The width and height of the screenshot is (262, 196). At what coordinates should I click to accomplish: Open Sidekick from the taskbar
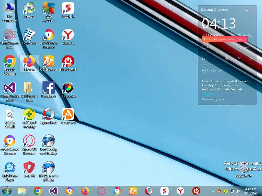(x=165, y=191)
